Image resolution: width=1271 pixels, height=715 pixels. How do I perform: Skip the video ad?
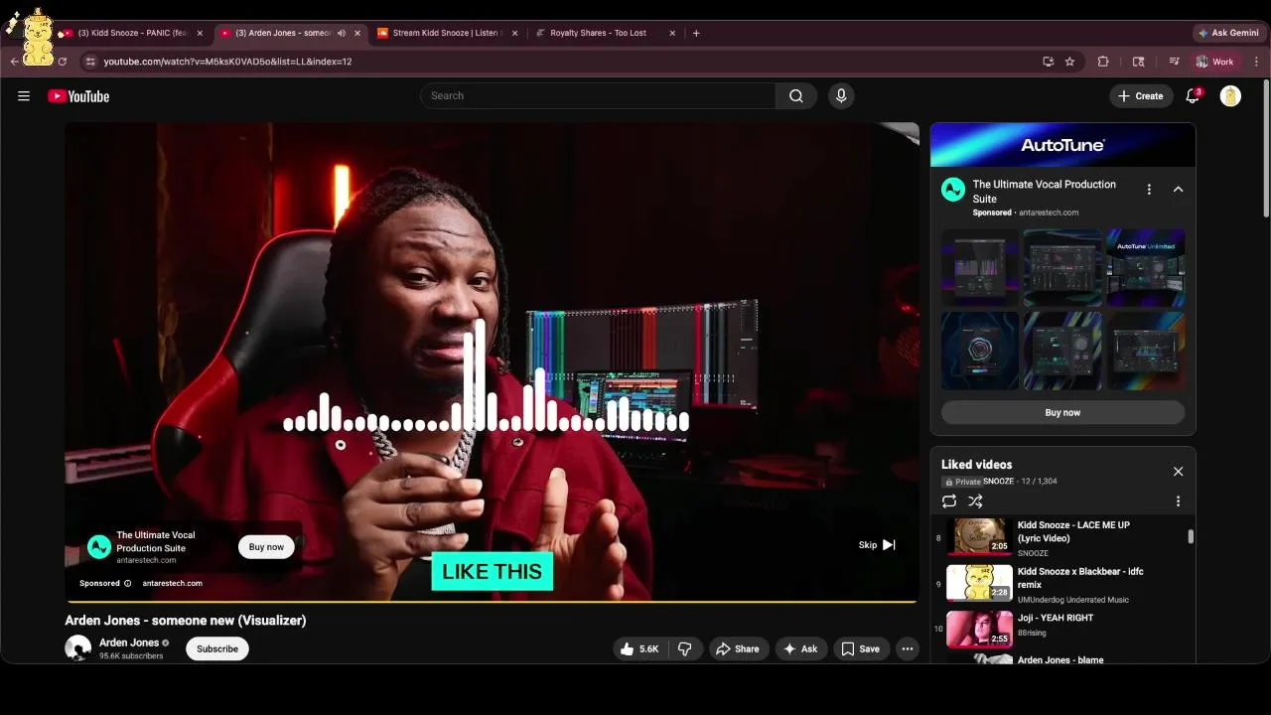pyautogui.click(x=877, y=545)
